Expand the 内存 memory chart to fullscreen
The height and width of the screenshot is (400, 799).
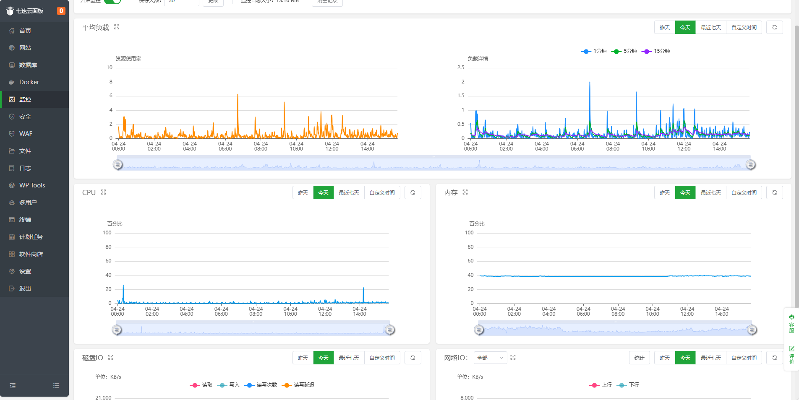[465, 192]
